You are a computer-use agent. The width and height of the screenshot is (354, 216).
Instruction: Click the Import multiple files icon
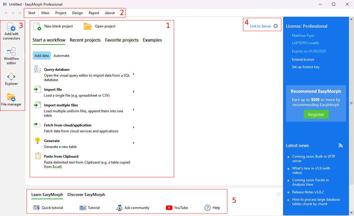pyautogui.click(x=37, y=105)
